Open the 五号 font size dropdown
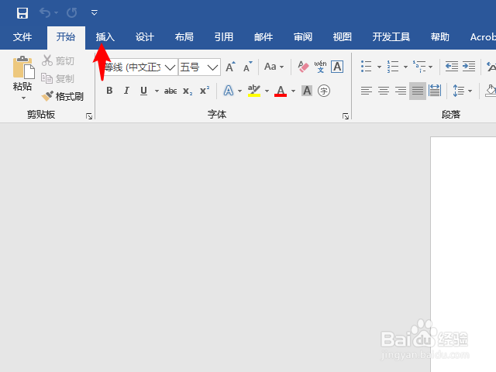Image resolution: width=496 pixels, height=372 pixels. point(212,67)
